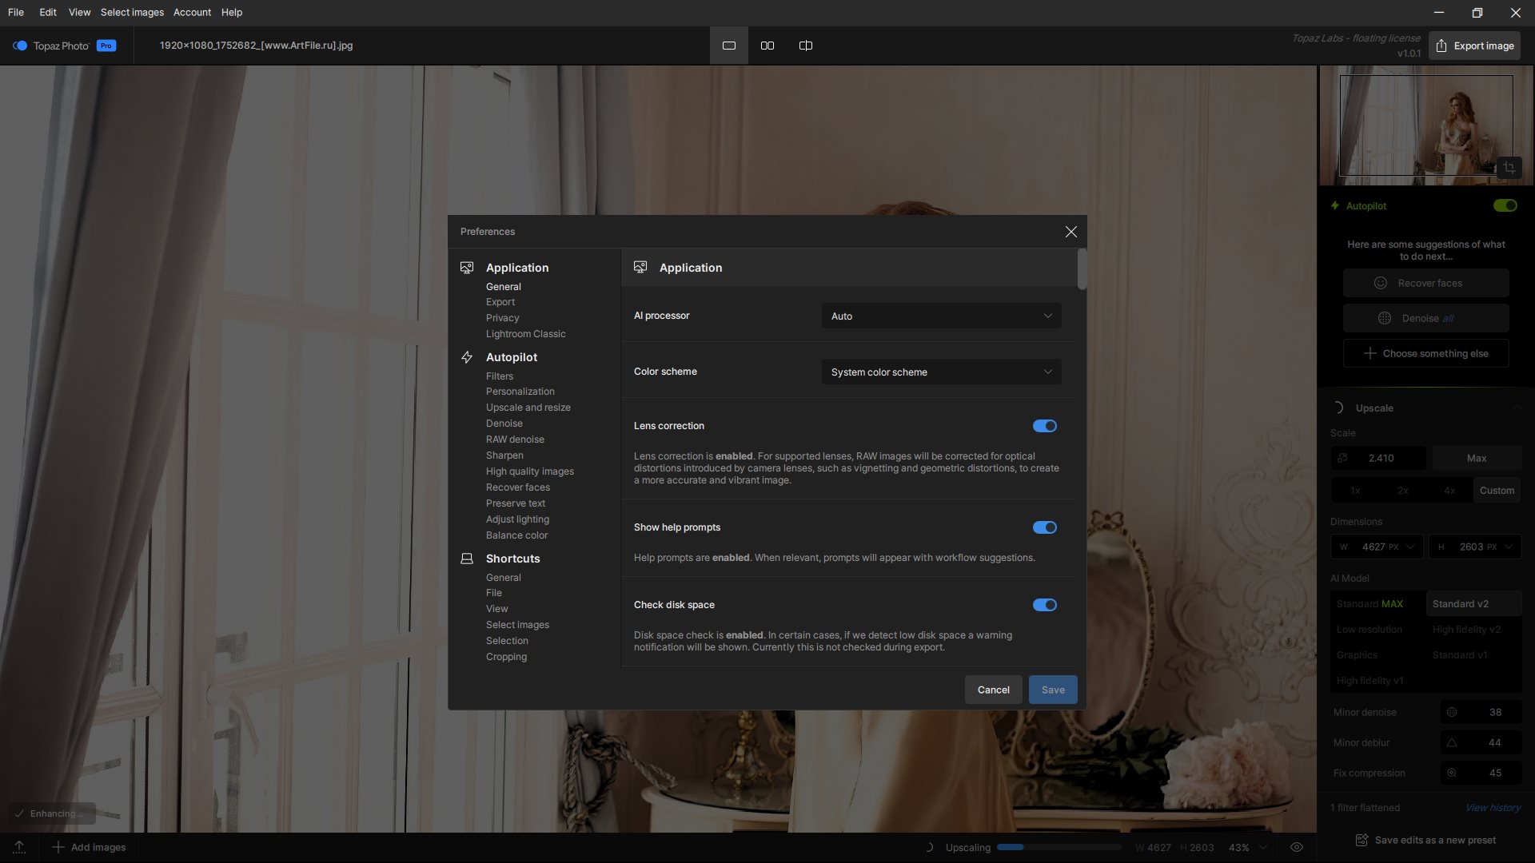Click the Save button

coord(1052,690)
